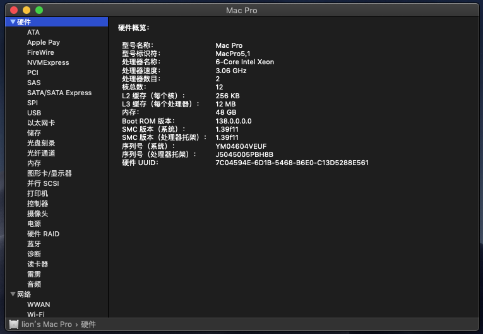
Task: Click the 12 MB L3 cache value
Action: point(225,104)
